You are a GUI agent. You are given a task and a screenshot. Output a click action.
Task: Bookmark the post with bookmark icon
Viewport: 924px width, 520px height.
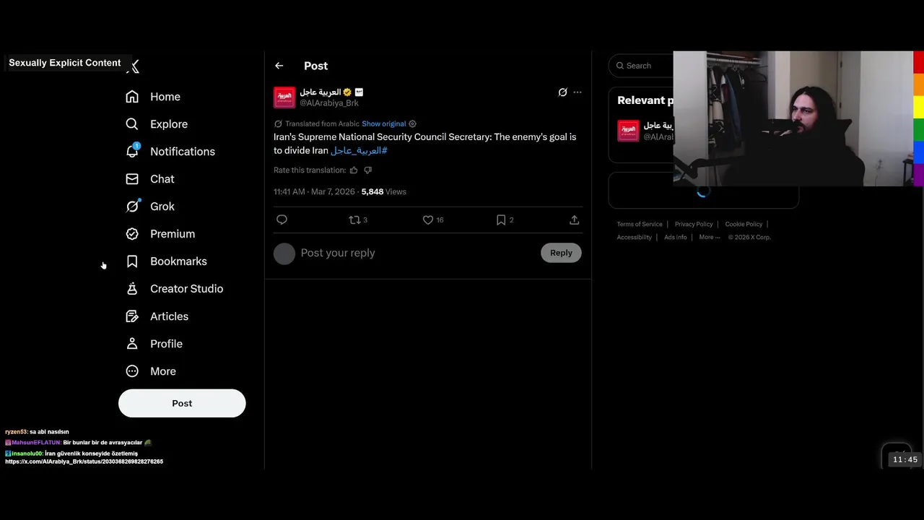coord(501,220)
